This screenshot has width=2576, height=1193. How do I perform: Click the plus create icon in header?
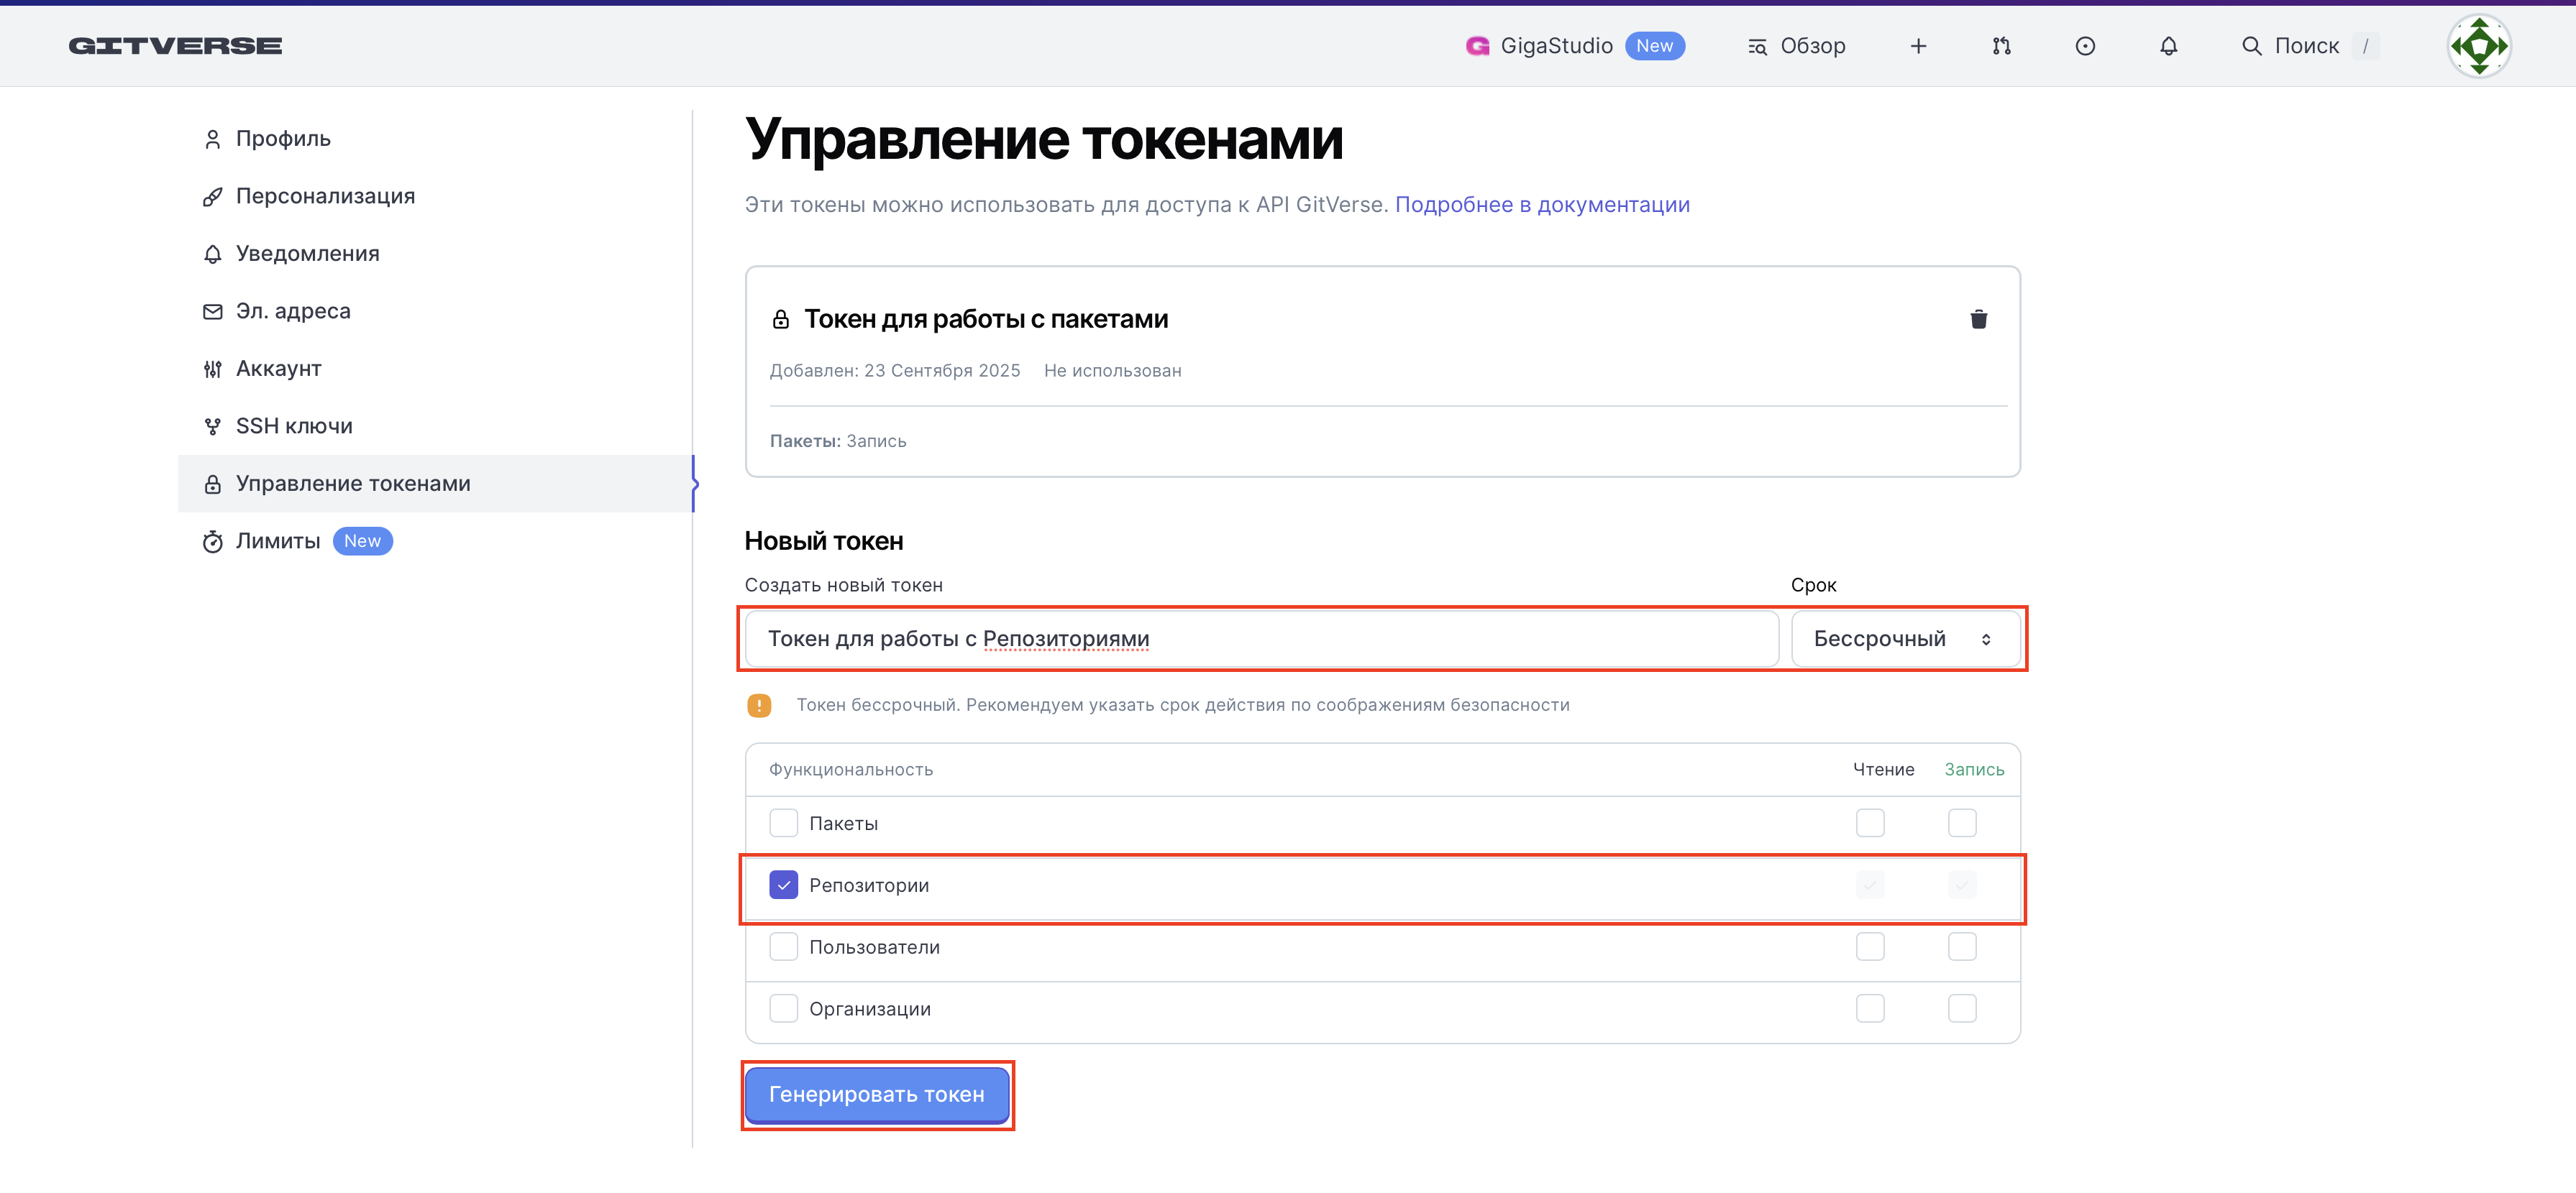1918,46
